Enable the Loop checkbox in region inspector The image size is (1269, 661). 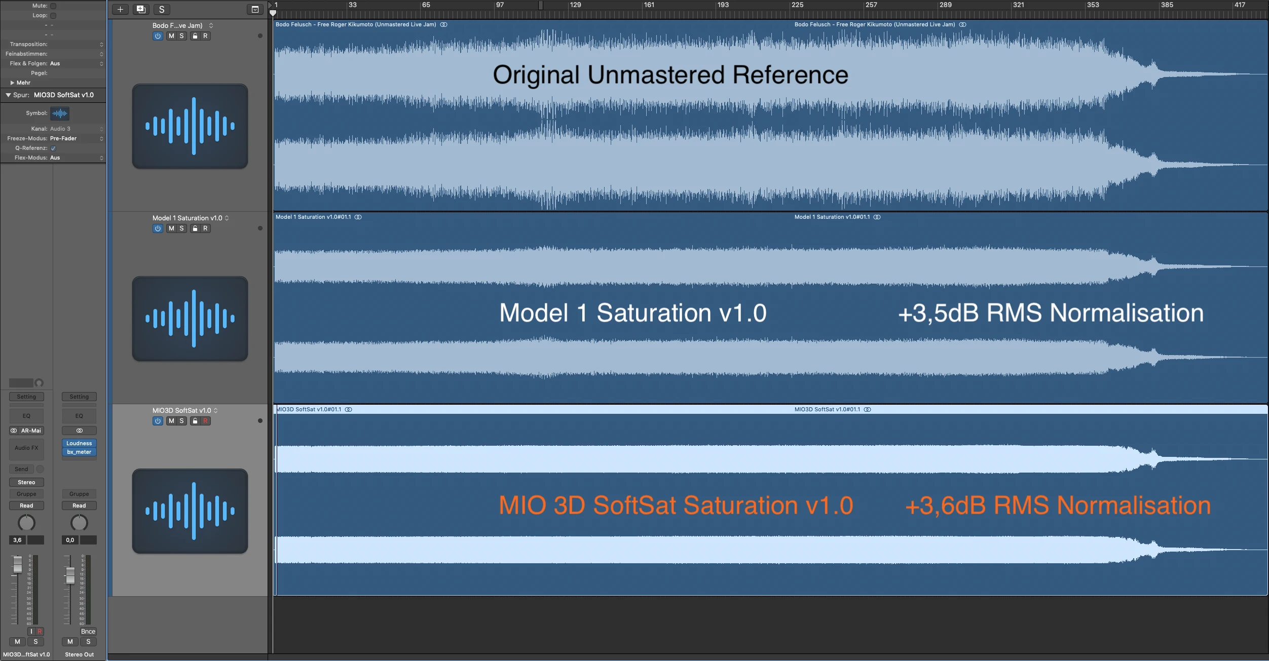[53, 16]
